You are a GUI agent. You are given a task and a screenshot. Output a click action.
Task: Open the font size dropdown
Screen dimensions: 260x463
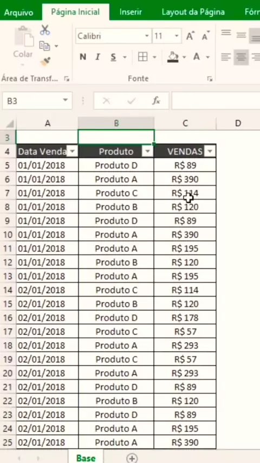coord(177,36)
